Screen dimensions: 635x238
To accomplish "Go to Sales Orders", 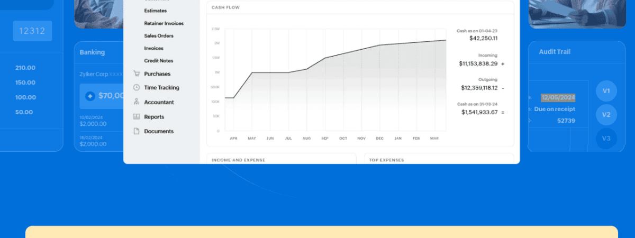I will pyautogui.click(x=159, y=36).
